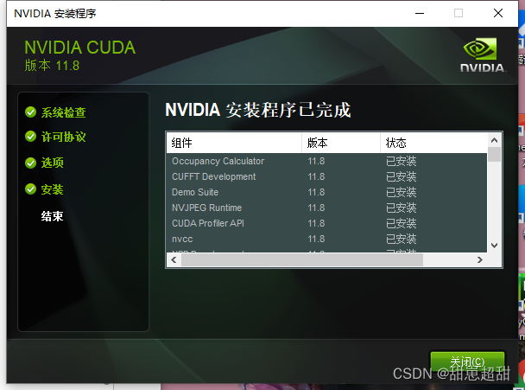Select the 结束 step in the sidebar
The width and height of the screenshot is (525, 390).
tap(52, 216)
